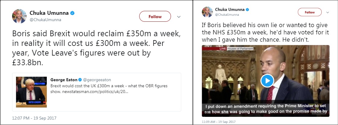Viewport: 338px width, 125px height.
Task: Click the profile avatar on the 11:09 AM tweet
Action: pyautogui.click(x=208, y=11)
